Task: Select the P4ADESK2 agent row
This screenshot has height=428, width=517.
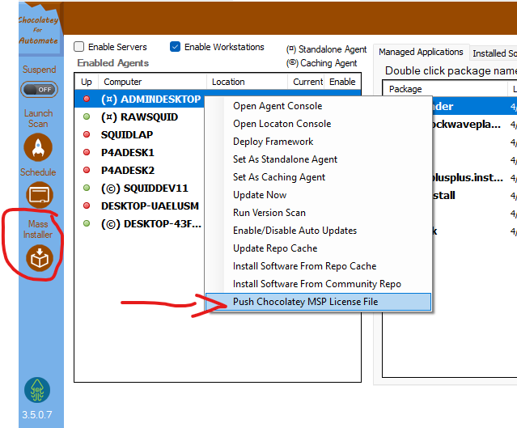Action: (139, 170)
